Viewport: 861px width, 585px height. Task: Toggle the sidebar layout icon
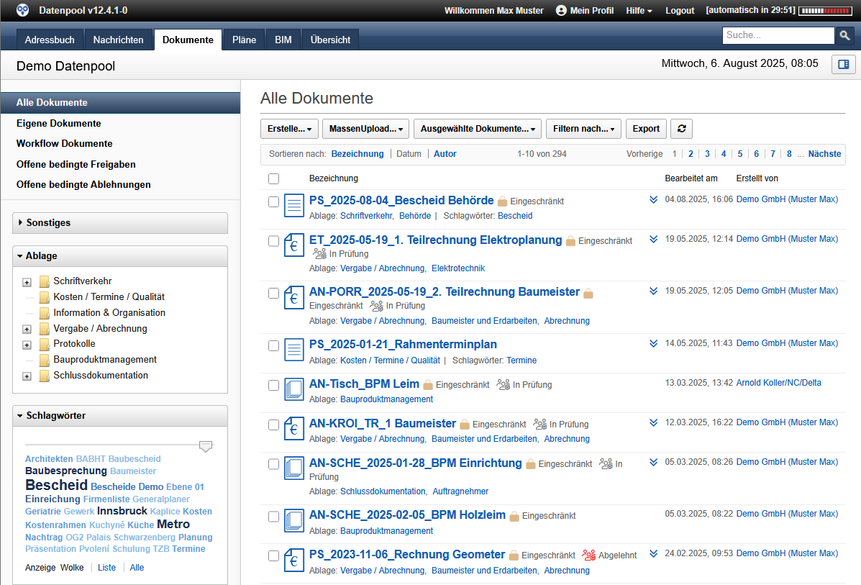pos(843,65)
